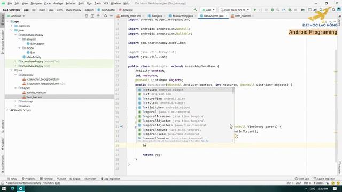Viewport: 342px width, 192px height.
Task: Open the Logcat tool window
Action: (75, 179)
